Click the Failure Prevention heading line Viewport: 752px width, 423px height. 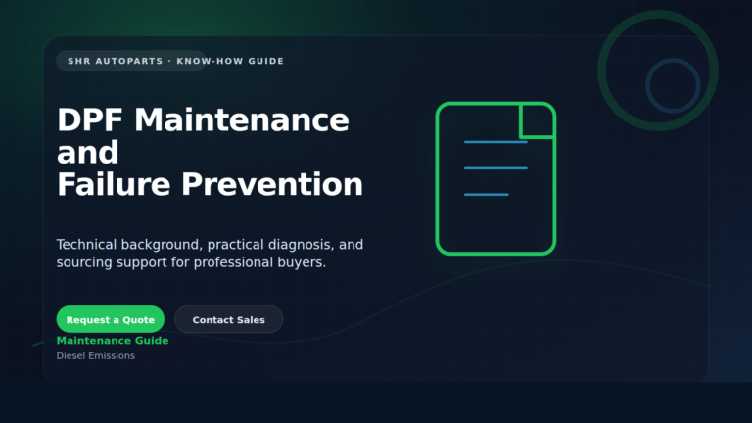[x=211, y=184]
